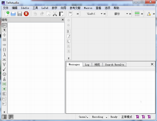Expand overflow after the 部分 combo box
This screenshot has height=121, width=157.
click(x=130, y=14)
